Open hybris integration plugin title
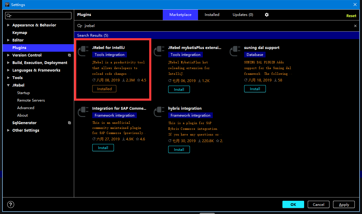The height and width of the screenshot is (214, 362). point(185,109)
